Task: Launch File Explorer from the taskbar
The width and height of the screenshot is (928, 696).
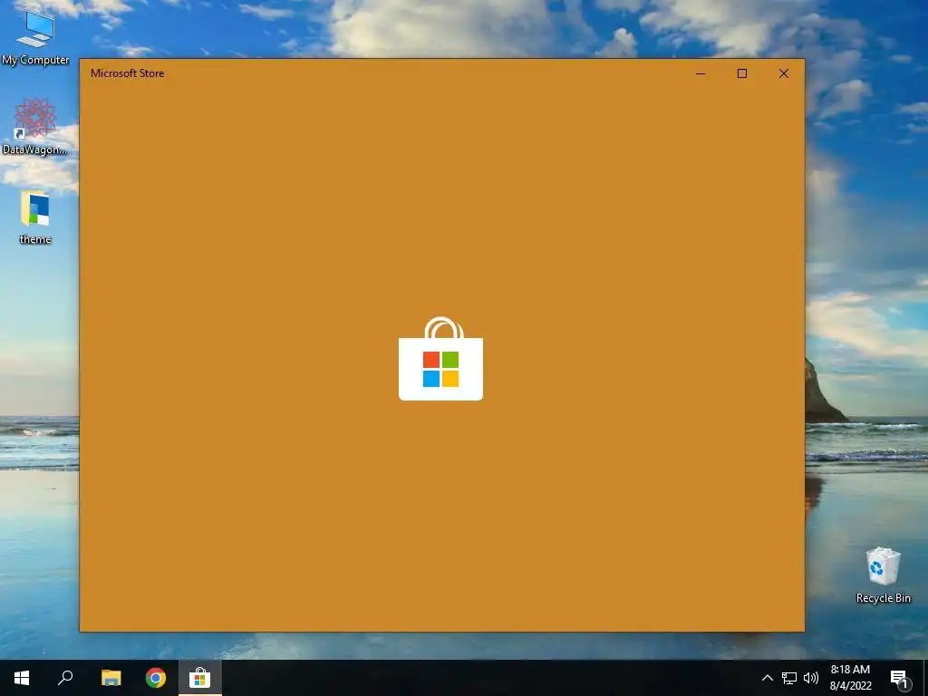Action: tap(111, 678)
